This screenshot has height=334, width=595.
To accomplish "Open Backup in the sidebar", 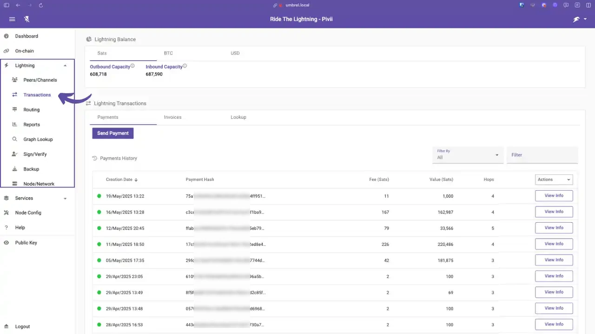I will click(31, 169).
